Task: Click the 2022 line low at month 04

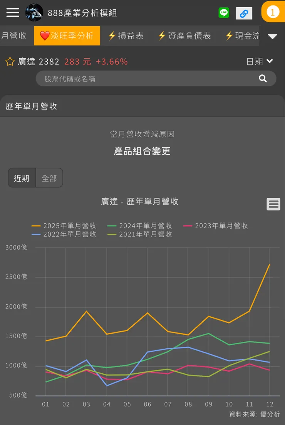Action: (107, 385)
